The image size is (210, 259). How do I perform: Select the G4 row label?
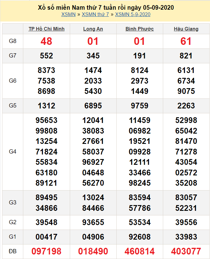pos(13,151)
